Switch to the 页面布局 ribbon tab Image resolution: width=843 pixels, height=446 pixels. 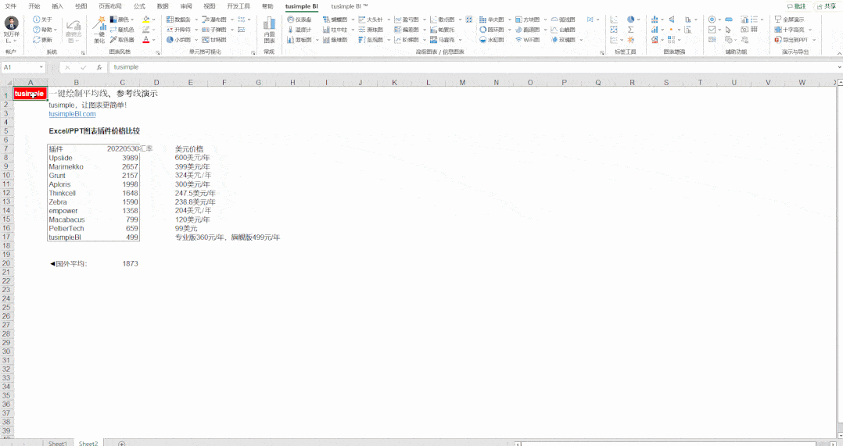pyautogui.click(x=109, y=5)
